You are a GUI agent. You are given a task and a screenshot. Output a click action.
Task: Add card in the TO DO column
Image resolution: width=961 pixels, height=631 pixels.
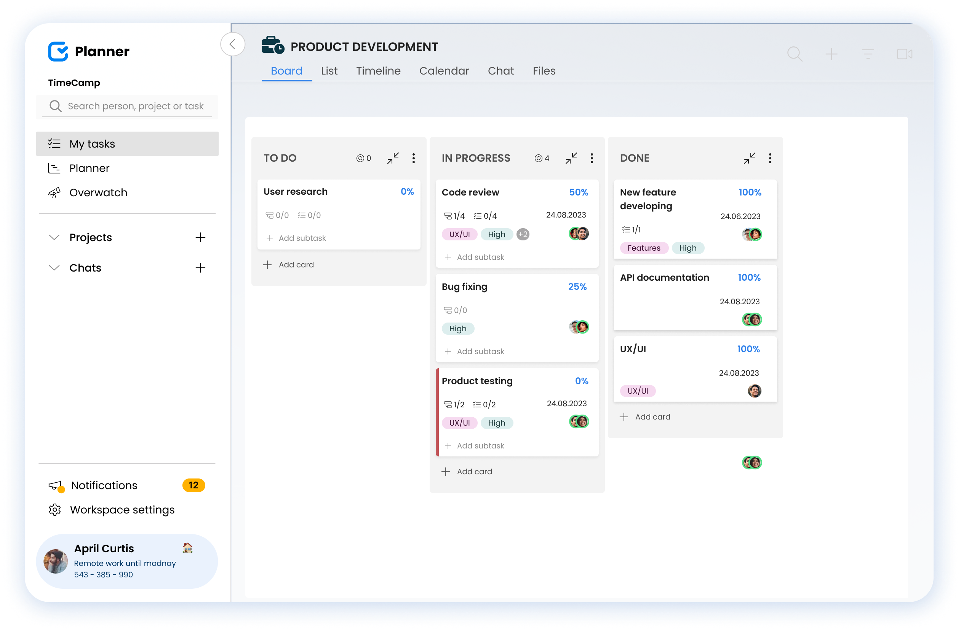288,265
